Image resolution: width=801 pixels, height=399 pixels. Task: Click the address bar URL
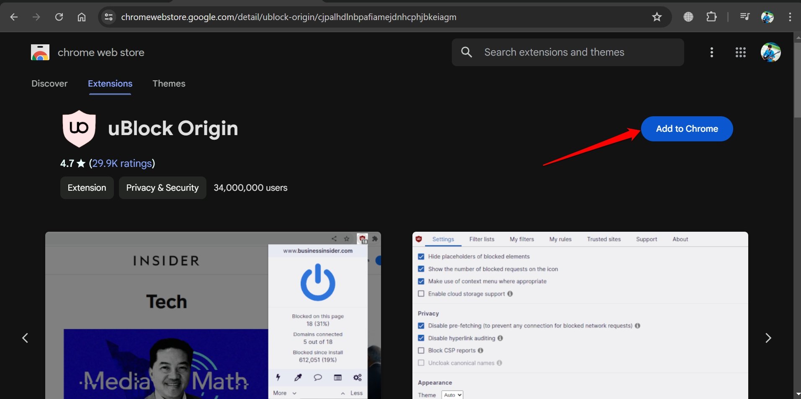coord(288,17)
